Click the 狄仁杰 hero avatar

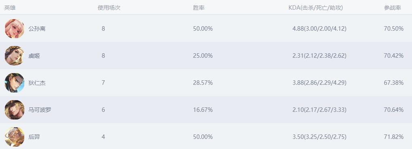tap(15, 83)
